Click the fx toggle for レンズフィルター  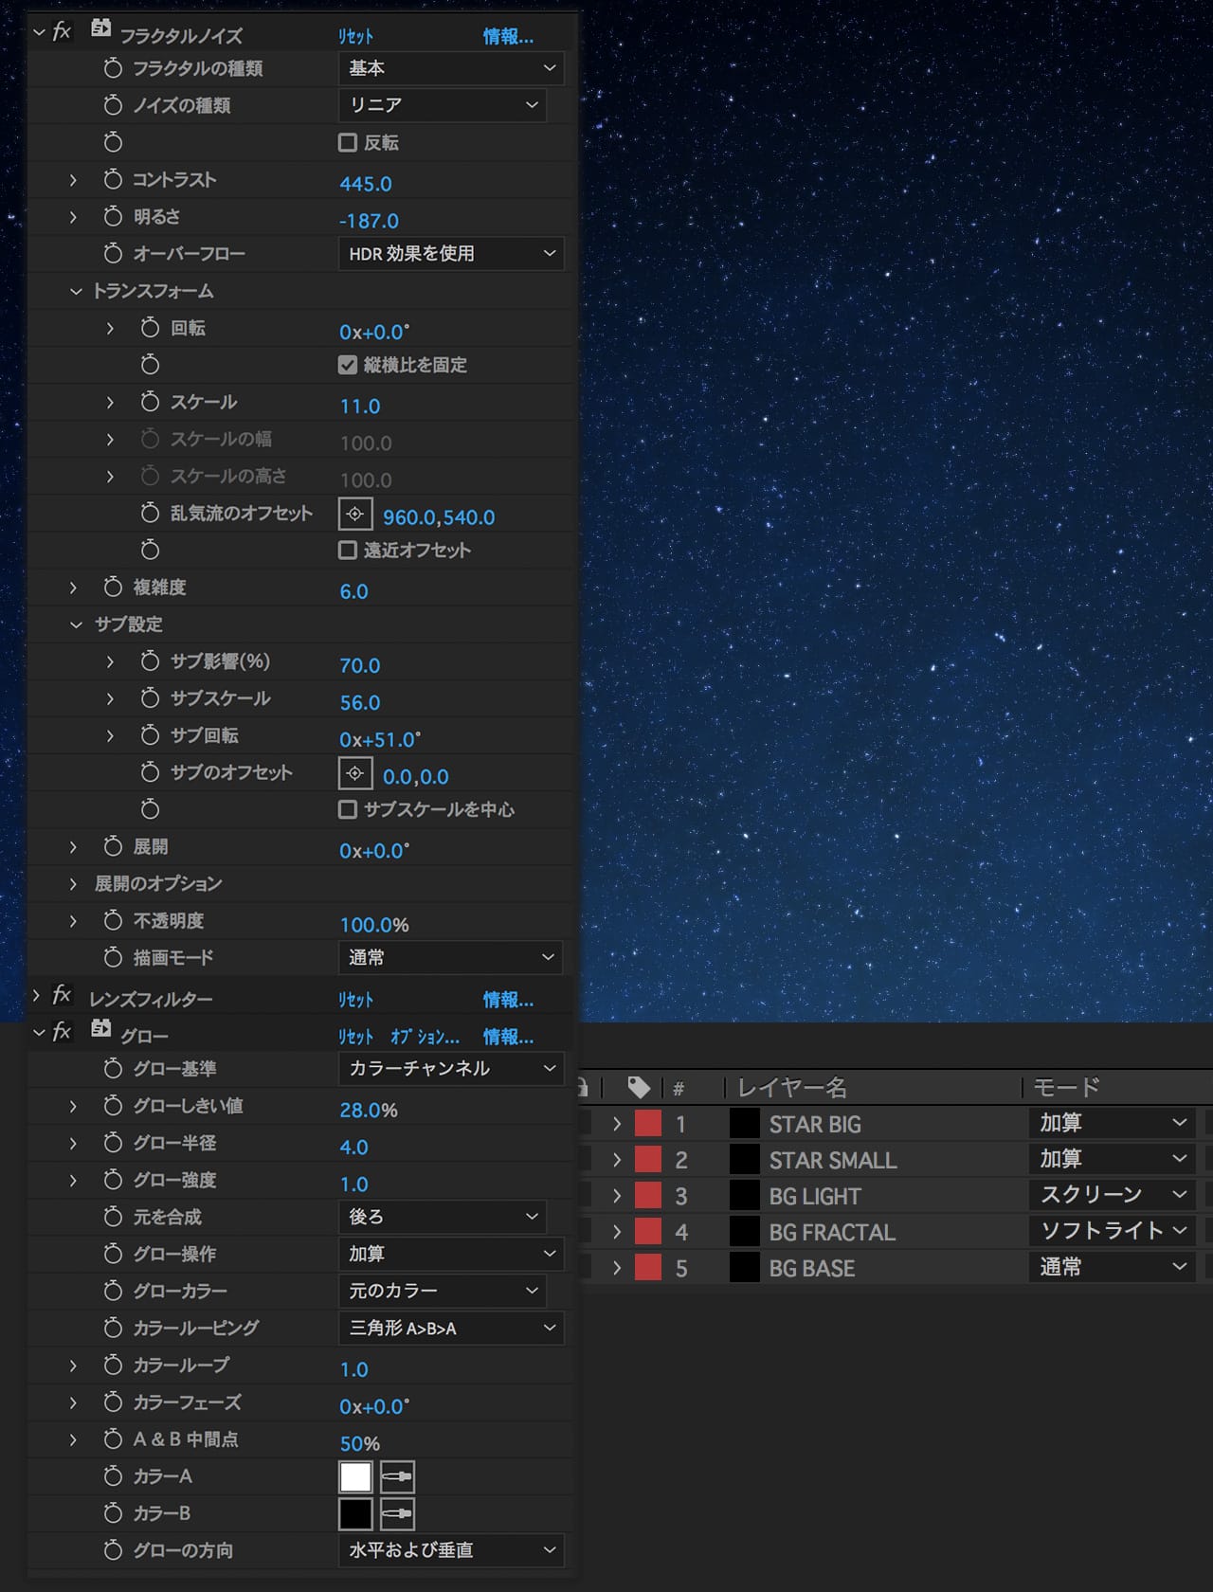(x=62, y=996)
